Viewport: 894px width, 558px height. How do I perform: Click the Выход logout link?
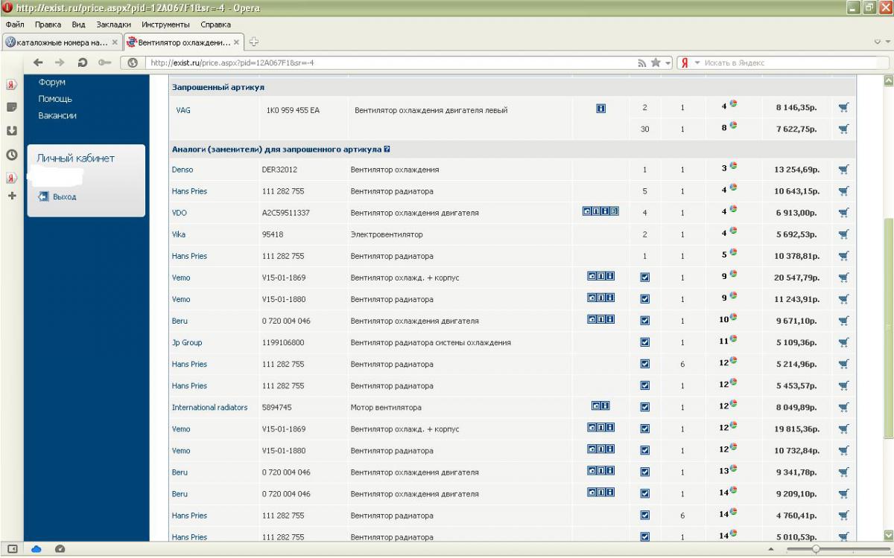64,197
